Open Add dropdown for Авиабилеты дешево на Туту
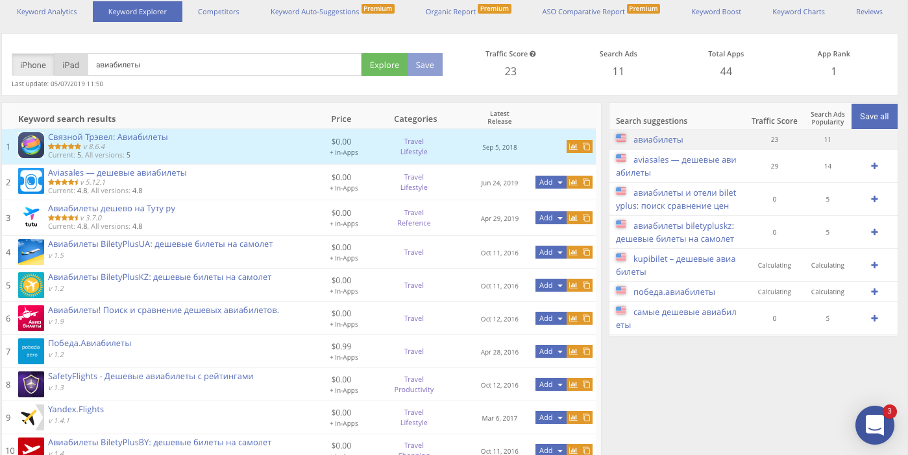The height and width of the screenshot is (455, 908). click(x=560, y=218)
